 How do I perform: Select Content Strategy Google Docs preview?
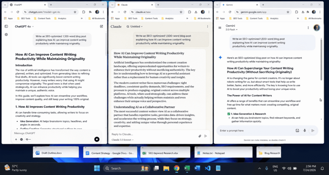(110, 153)
